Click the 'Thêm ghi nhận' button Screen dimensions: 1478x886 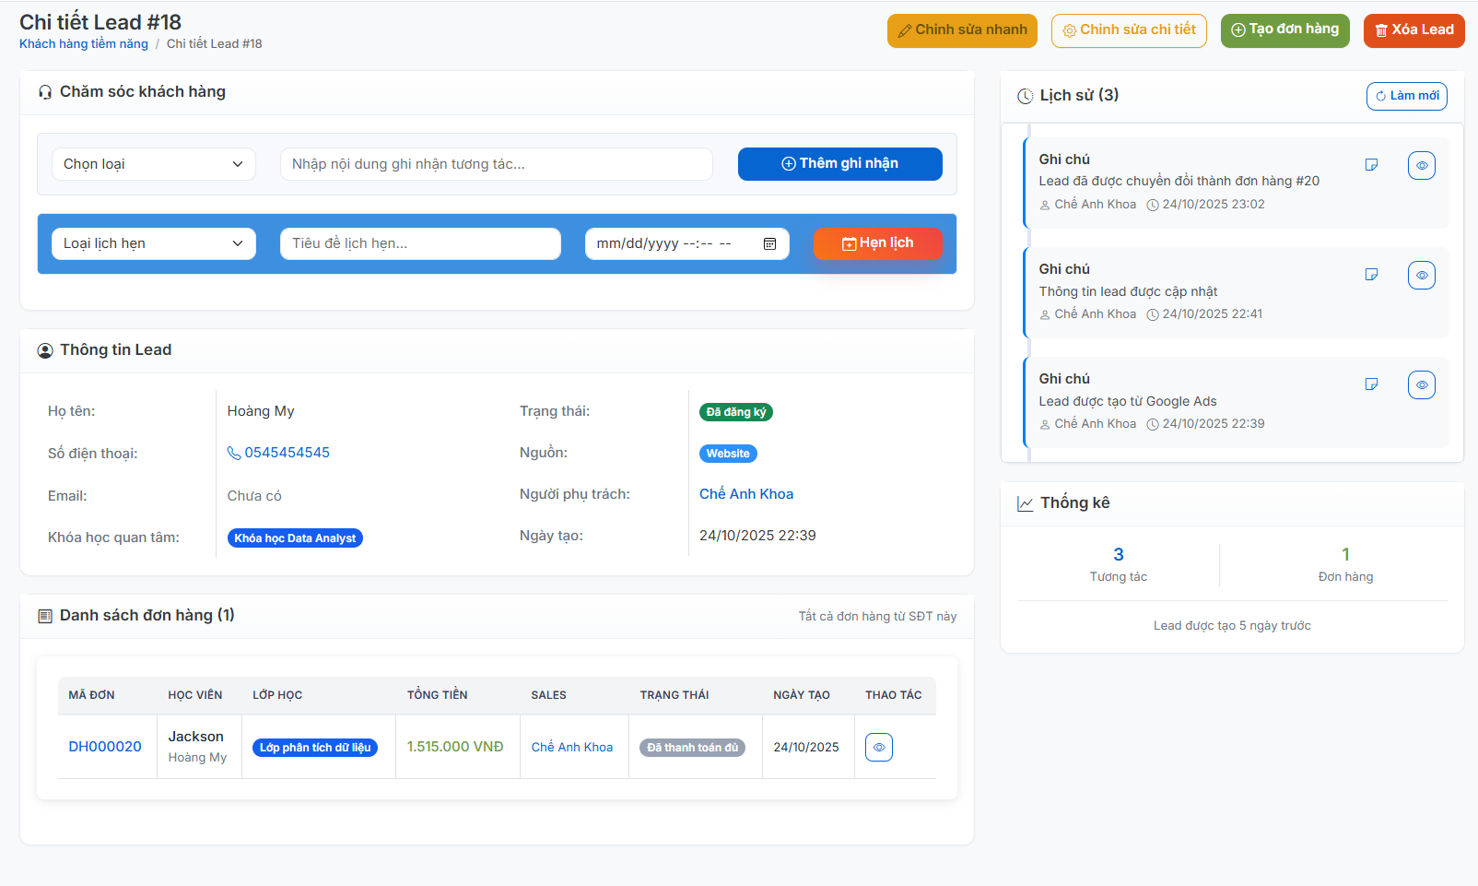839,164
